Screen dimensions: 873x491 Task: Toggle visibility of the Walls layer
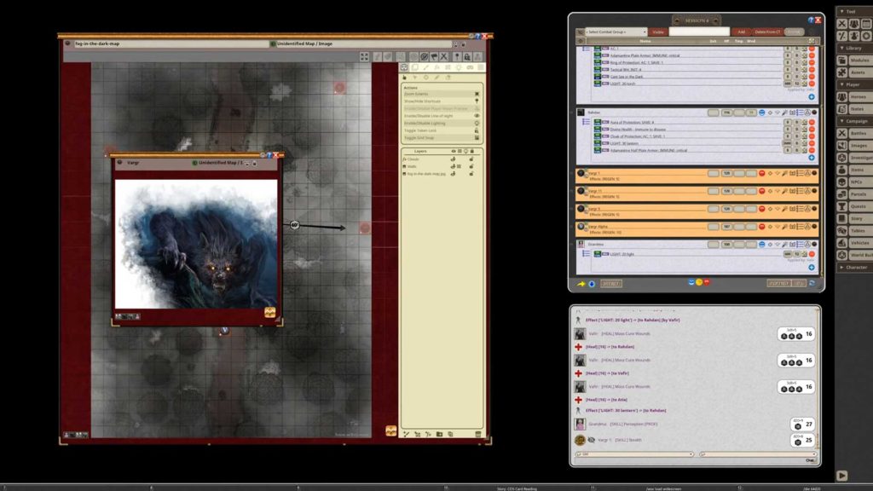tap(454, 166)
